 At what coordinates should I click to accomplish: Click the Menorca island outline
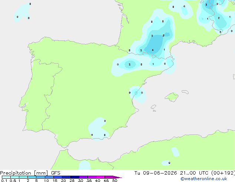185,92
